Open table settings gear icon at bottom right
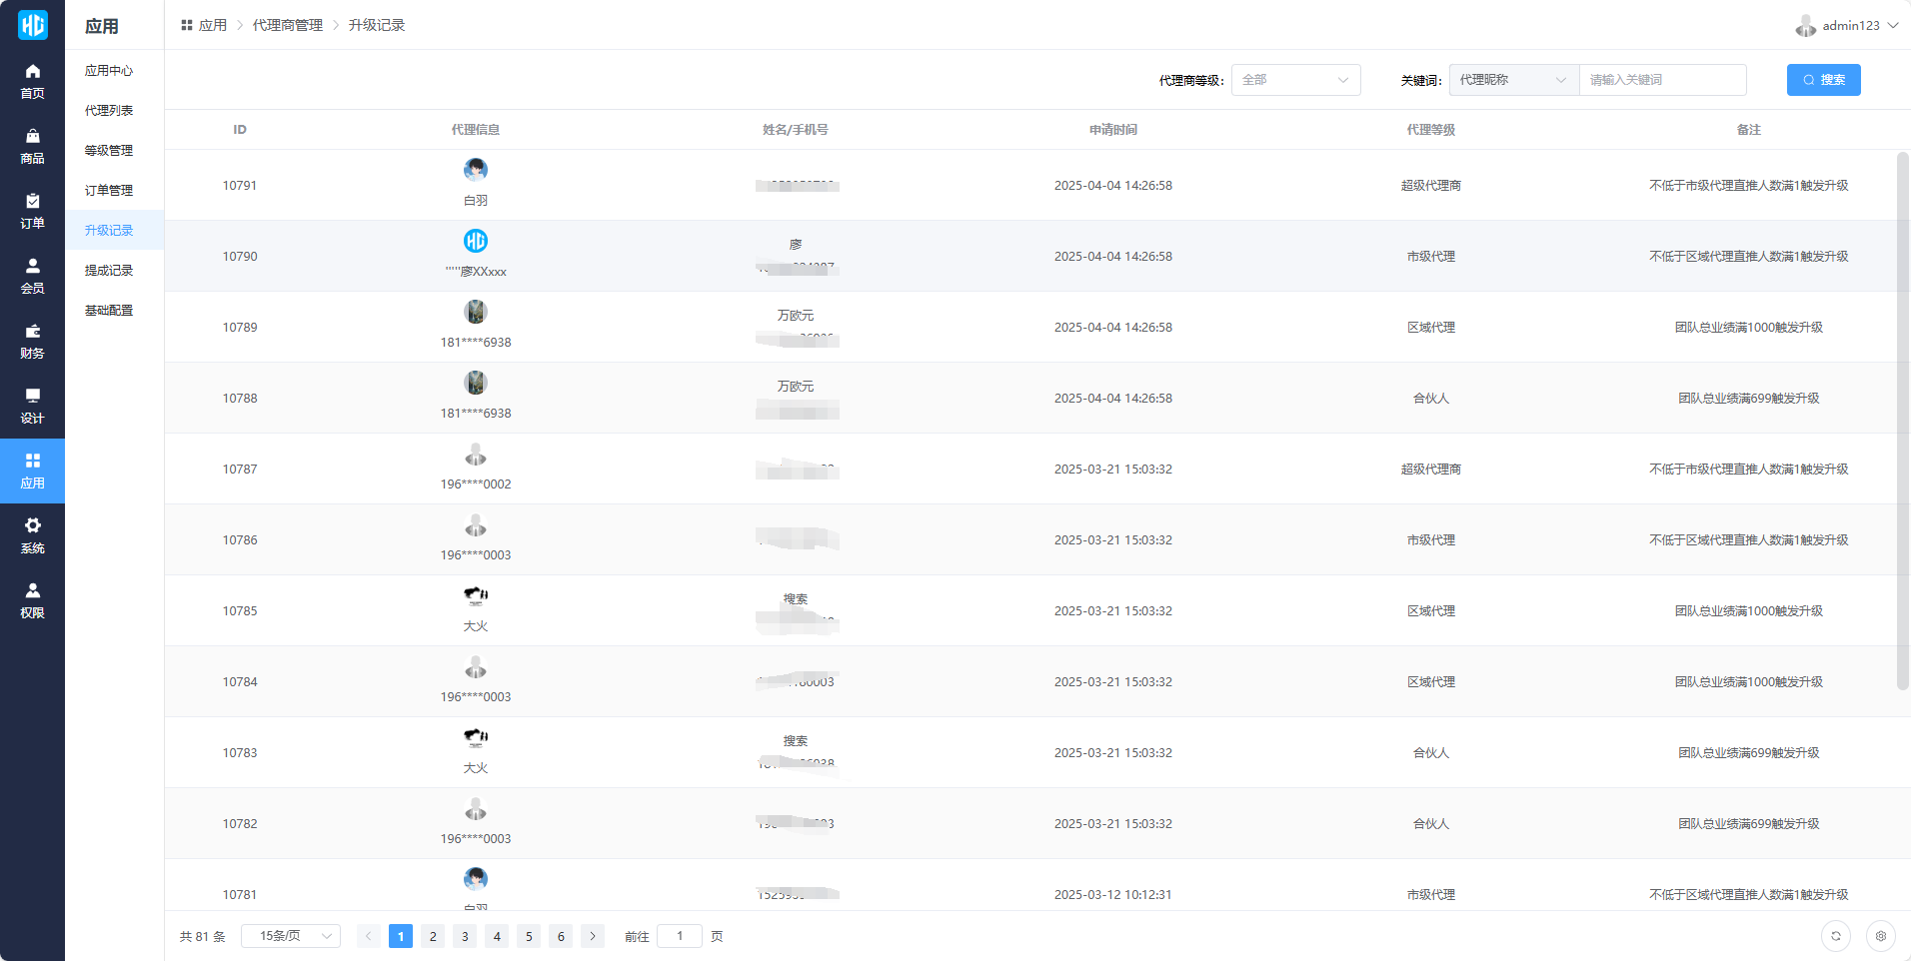1911x961 pixels. point(1880,936)
